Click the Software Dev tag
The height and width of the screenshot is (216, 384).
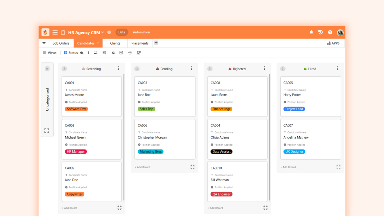(76, 109)
